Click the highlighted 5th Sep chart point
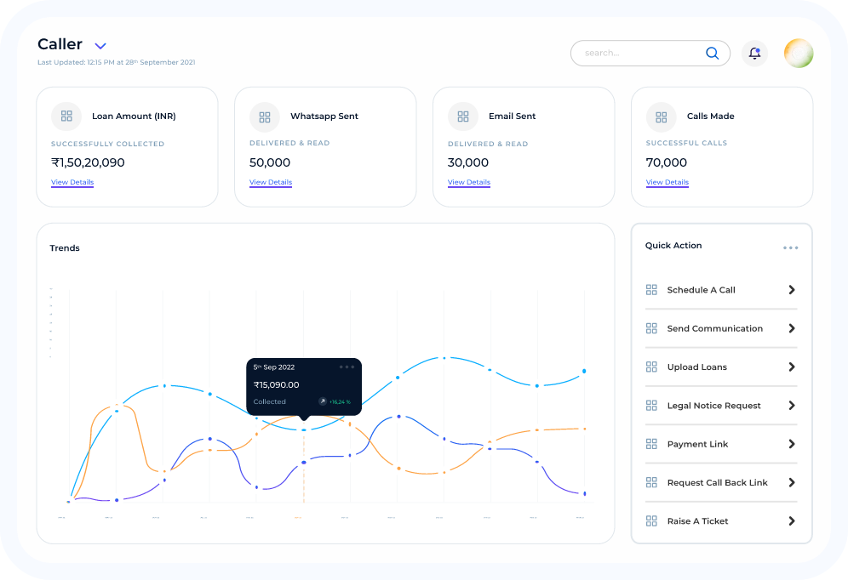 [304, 430]
